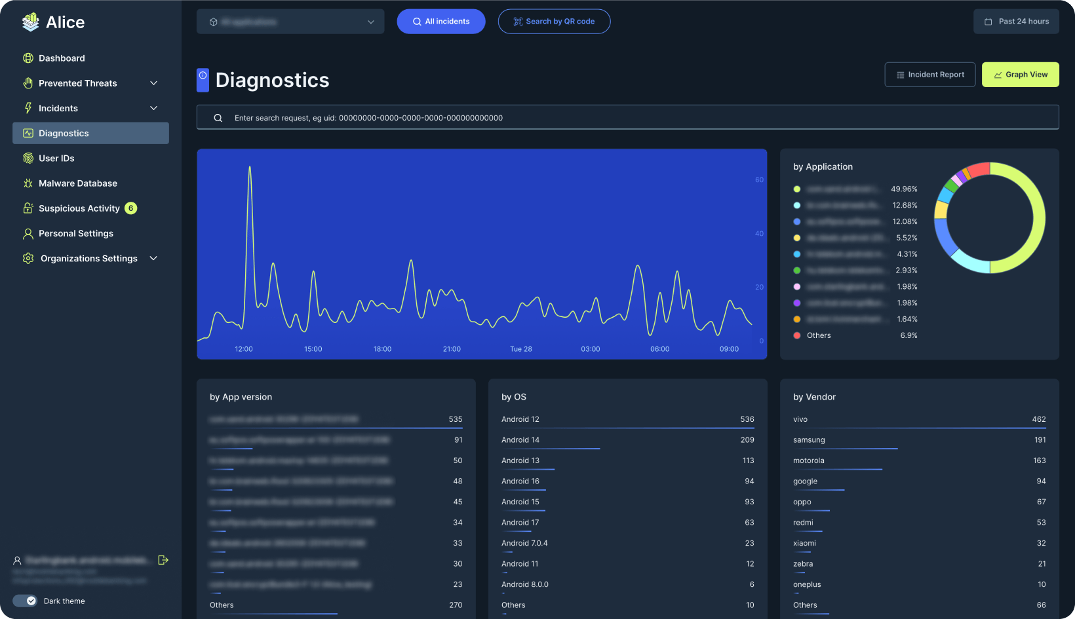Click the magnifier icon in search bar
1075x619 pixels.
click(x=218, y=118)
